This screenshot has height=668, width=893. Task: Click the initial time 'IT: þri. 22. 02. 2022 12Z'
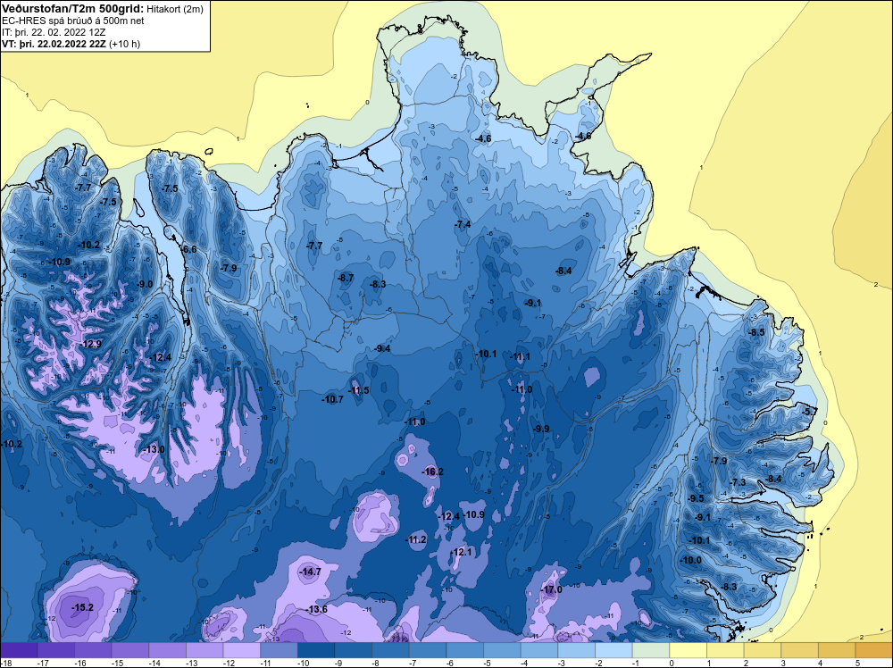[54, 32]
